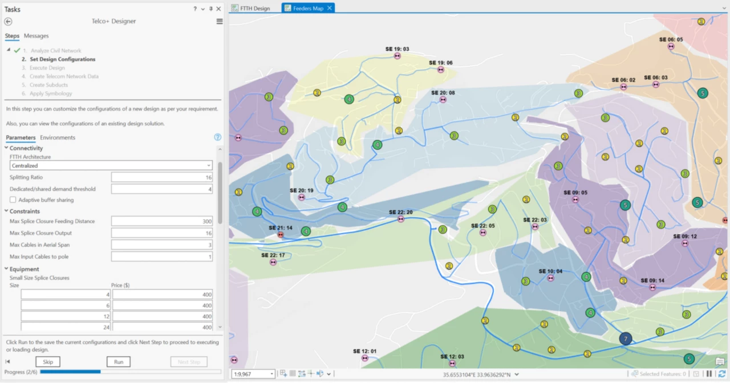Screen dimensions: 730x383
Task: Toggle the map grid icon in status bar
Action: pos(293,374)
